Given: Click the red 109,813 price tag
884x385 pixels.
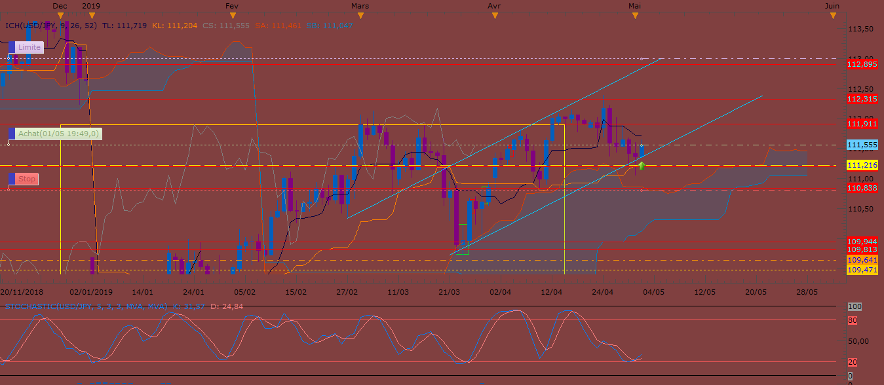Looking at the screenshot, I should 862,249.
